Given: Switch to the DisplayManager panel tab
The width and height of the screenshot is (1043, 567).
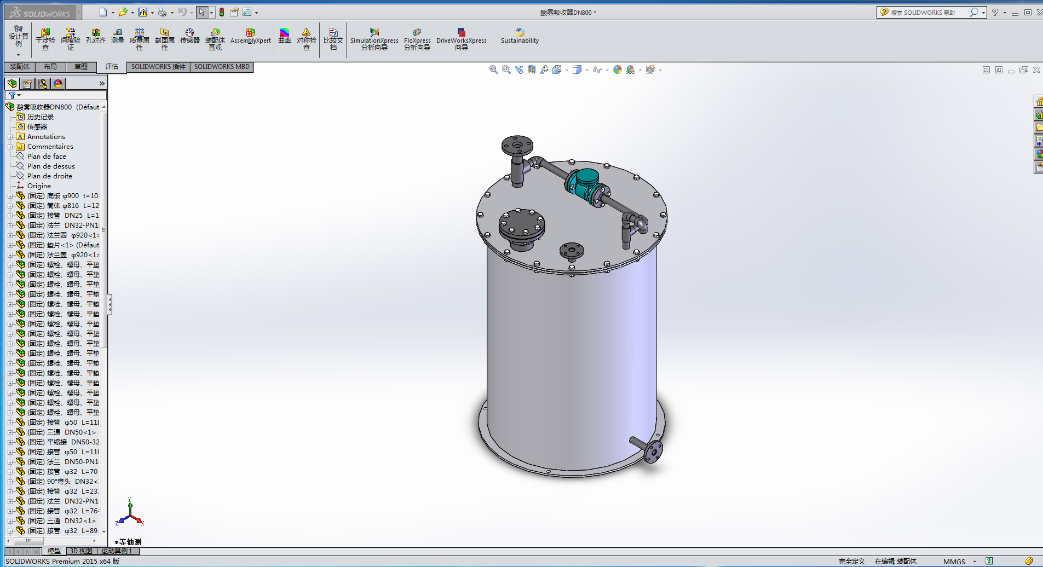Looking at the screenshot, I should 58,84.
